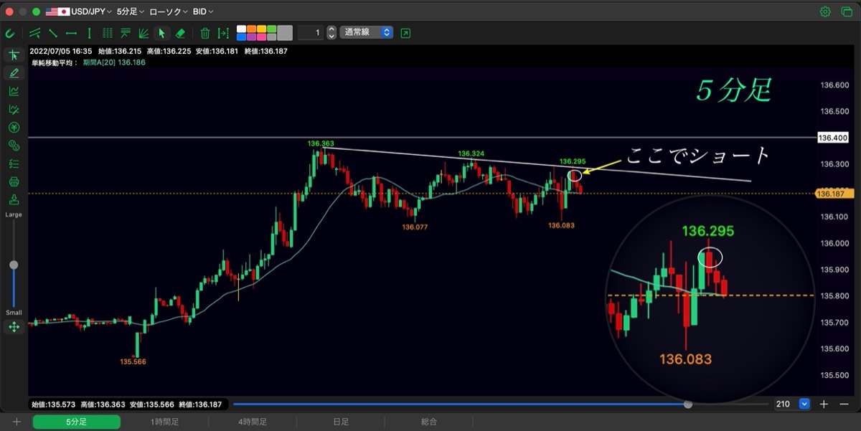Open the ローソク chart type dropdown
861x431 pixels.
click(x=169, y=11)
